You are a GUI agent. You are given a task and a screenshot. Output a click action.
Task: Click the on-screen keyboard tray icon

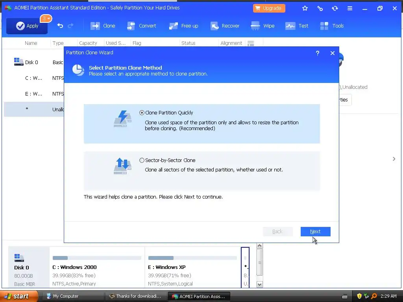[x=345, y=296]
